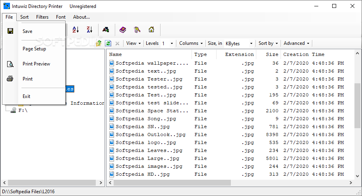362x196 pixels.
Task: Refresh the file list icon
Action: (x=108, y=43)
